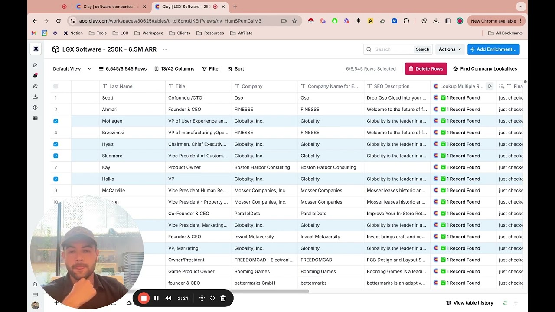Open the Sort options

[x=236, y=68]
